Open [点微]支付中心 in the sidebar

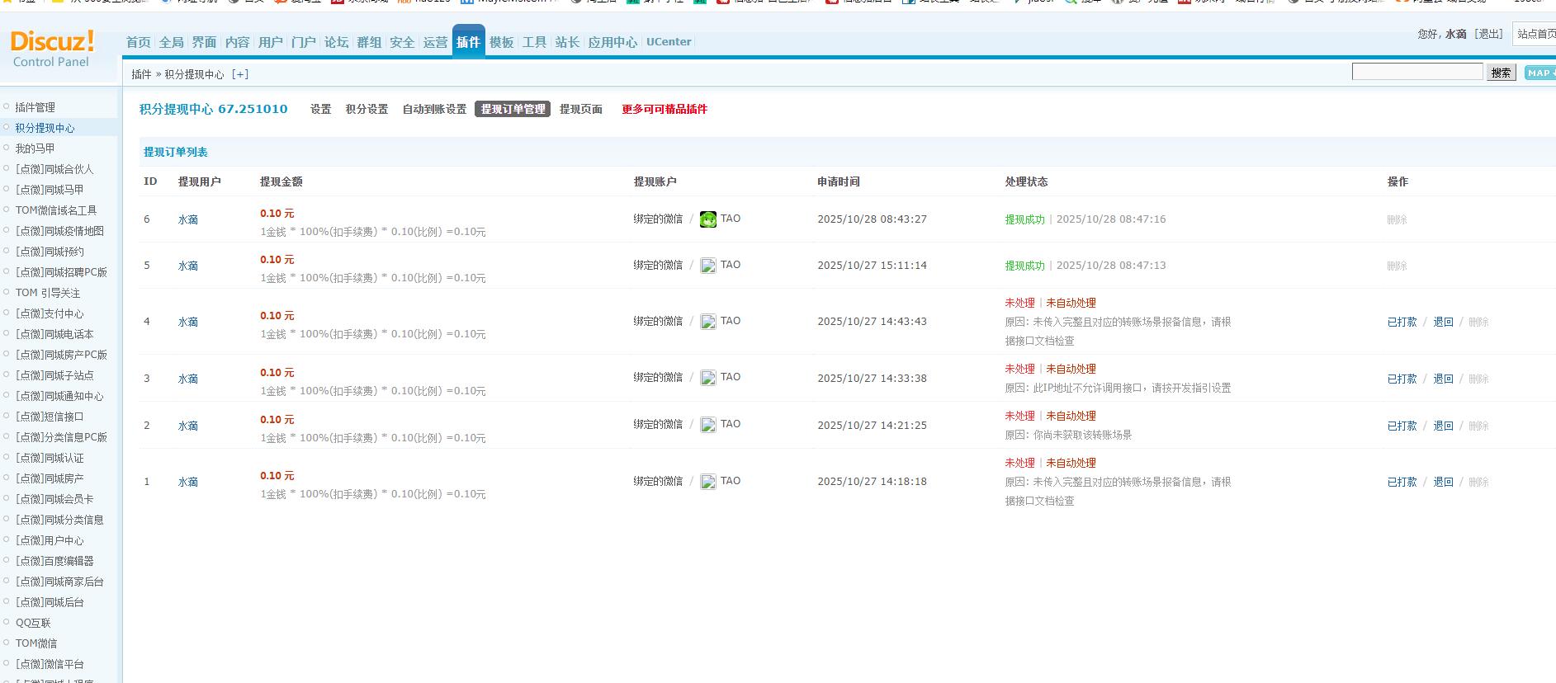point(50,313)
